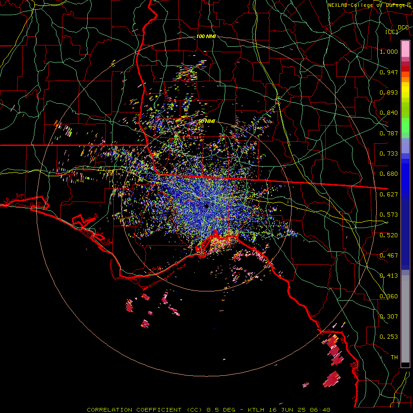Click the 1.000 color scale value

[389, 51]
